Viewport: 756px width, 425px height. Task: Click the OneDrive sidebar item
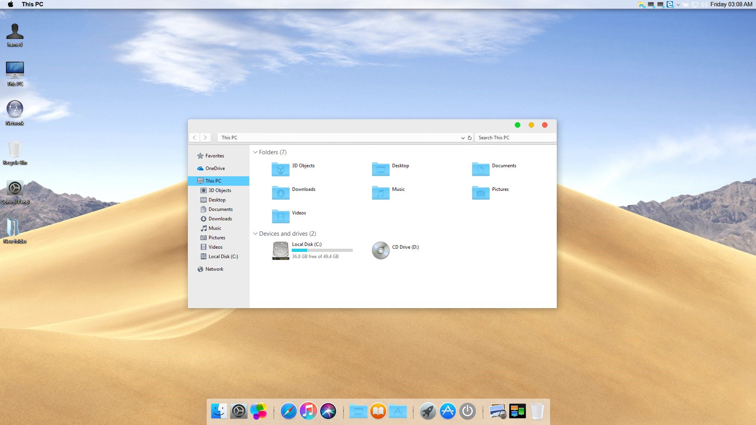click(215, 168)
